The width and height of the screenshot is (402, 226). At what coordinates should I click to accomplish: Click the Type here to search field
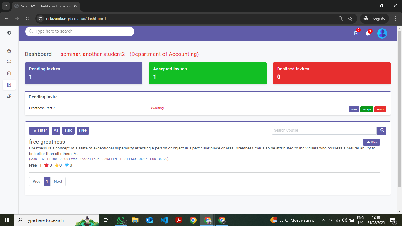80,31
